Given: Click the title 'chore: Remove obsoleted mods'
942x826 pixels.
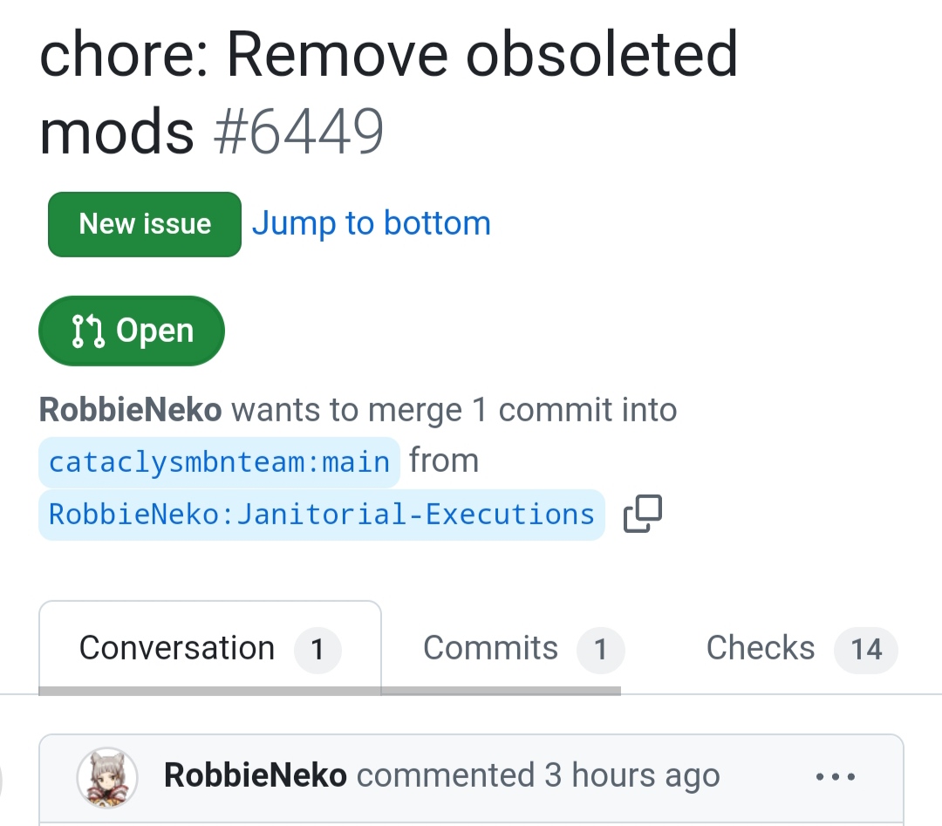Looking at the screenshot, I should pyautogui.click(x=388, y=54).
